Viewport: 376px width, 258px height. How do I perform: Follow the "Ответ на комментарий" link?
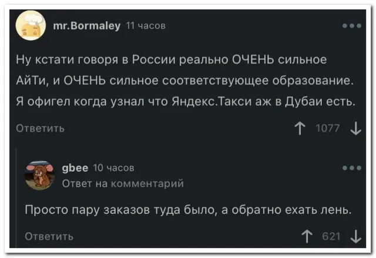[123, 183]
